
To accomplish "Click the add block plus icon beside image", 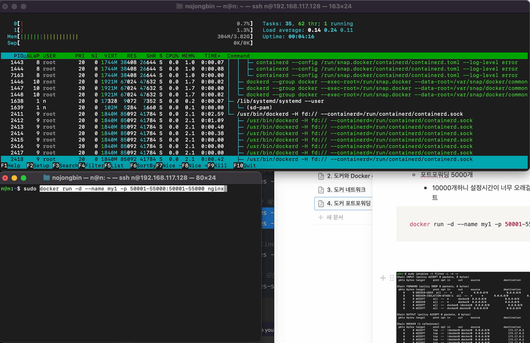I will click(x=383, y=278).
